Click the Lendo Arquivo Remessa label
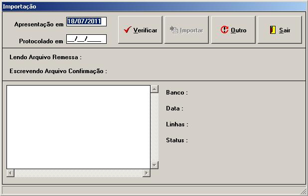Image resolution: width=308 pixels, height=196 pixels. click(45, 57)
